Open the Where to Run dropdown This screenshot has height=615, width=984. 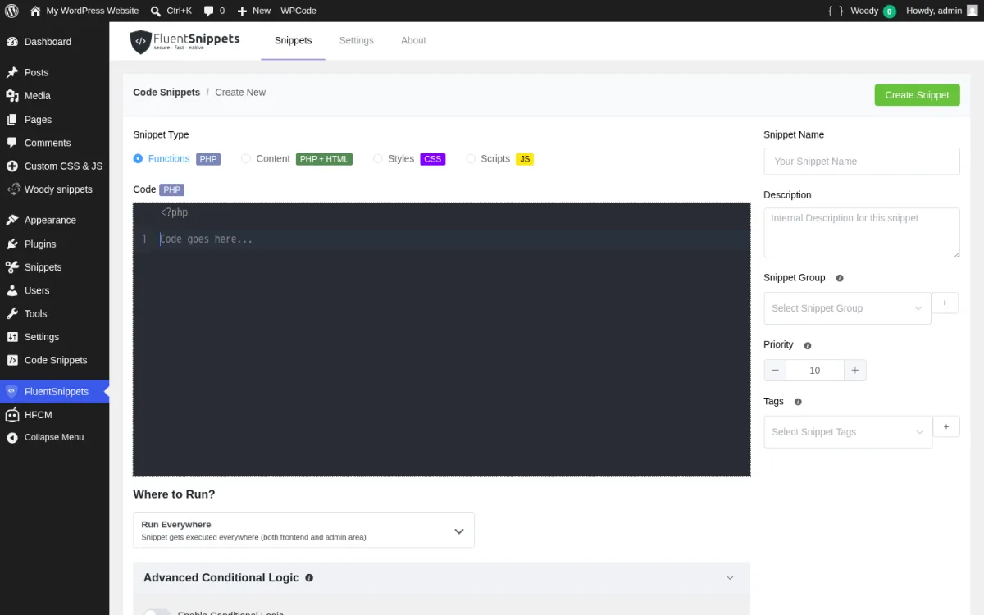303,531
